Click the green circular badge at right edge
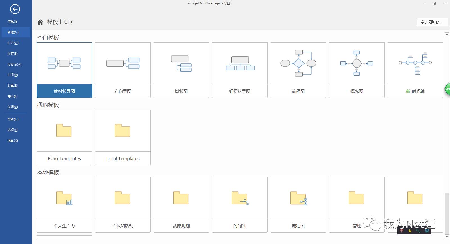Image resolution: width=450 pixels, height=244 pixels. point(447,89)
